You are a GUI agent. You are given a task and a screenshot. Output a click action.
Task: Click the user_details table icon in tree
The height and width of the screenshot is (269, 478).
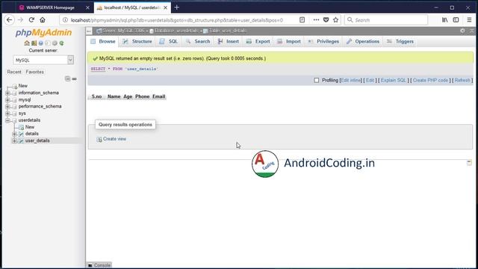coord(21,140)
